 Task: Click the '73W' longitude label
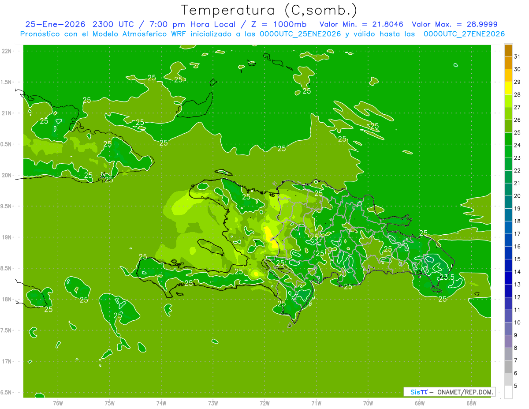click(213, 403)
